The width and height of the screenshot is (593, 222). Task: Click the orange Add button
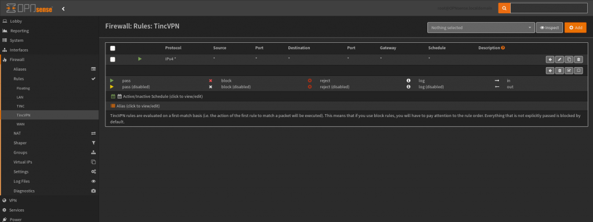(575, 28)
